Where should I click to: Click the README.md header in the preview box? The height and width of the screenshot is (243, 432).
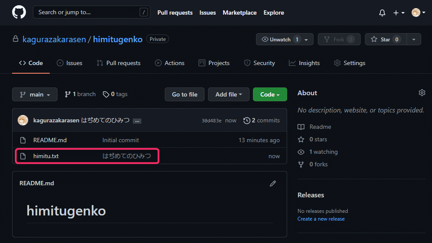point(37,183)
